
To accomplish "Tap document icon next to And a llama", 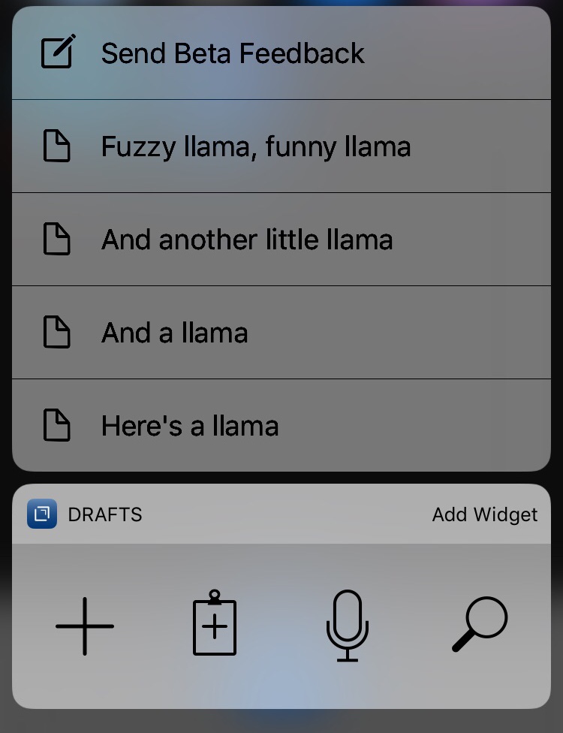I will click(57, 333).
